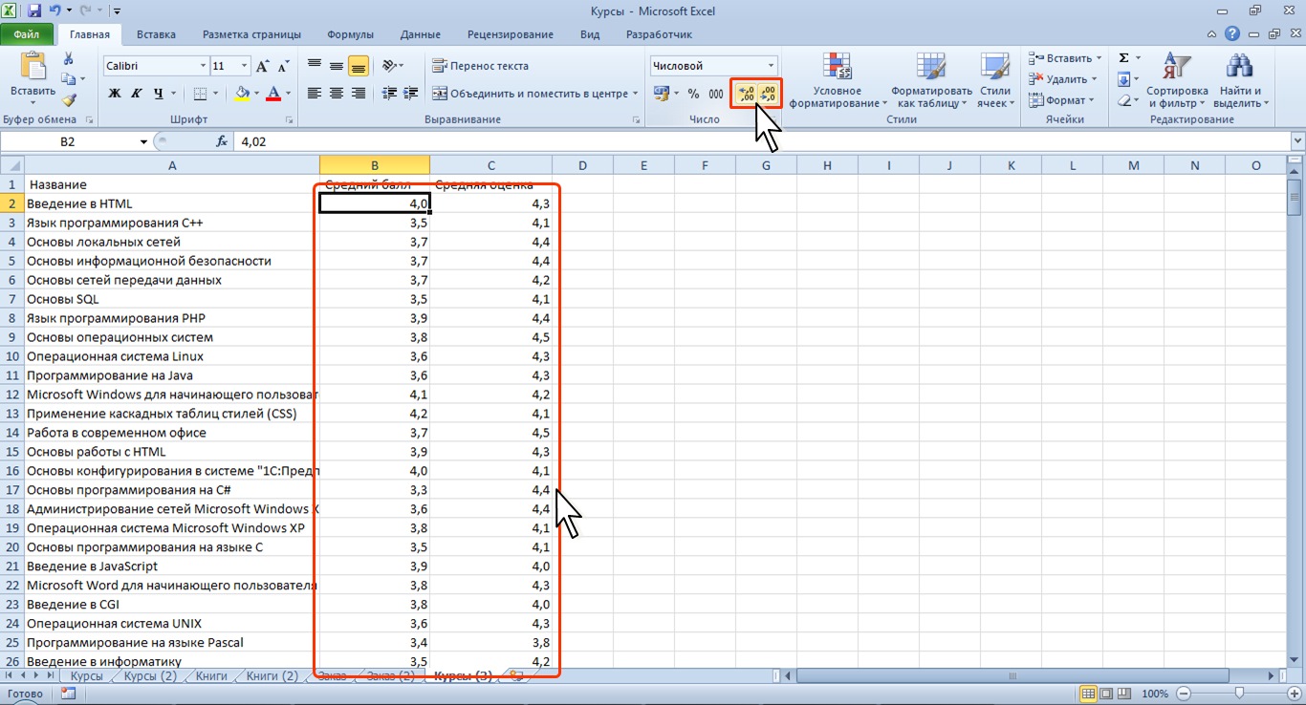Viewport: 1306px width, 705px height.
Task: Open Найти и выделить dropdown
Action: point(1239,80)
